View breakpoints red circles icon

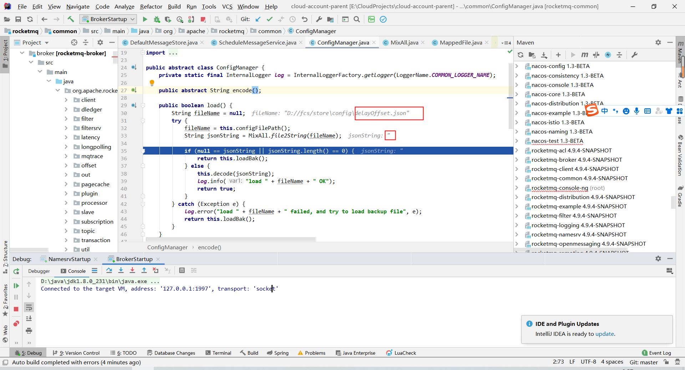(x=16, y=323)
